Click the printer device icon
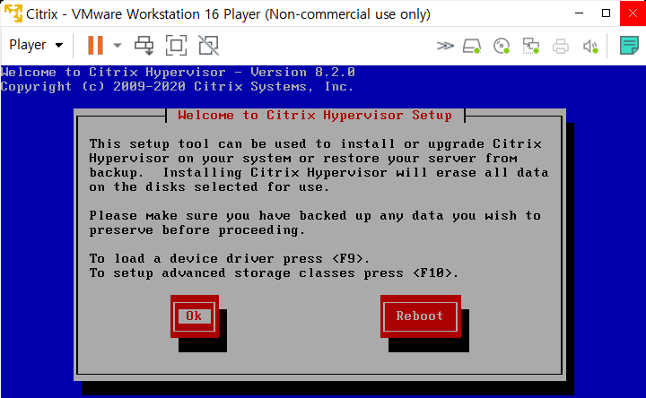The width and height of the screenshot is (646, 398). [x=560, y=46]
